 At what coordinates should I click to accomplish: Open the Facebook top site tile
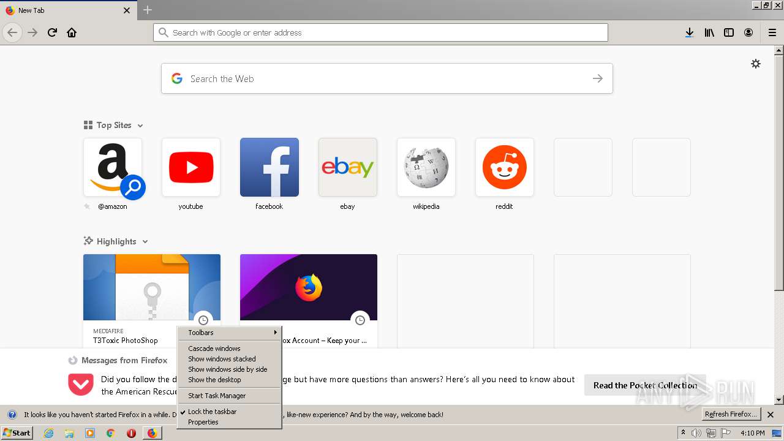click(269, 167)
